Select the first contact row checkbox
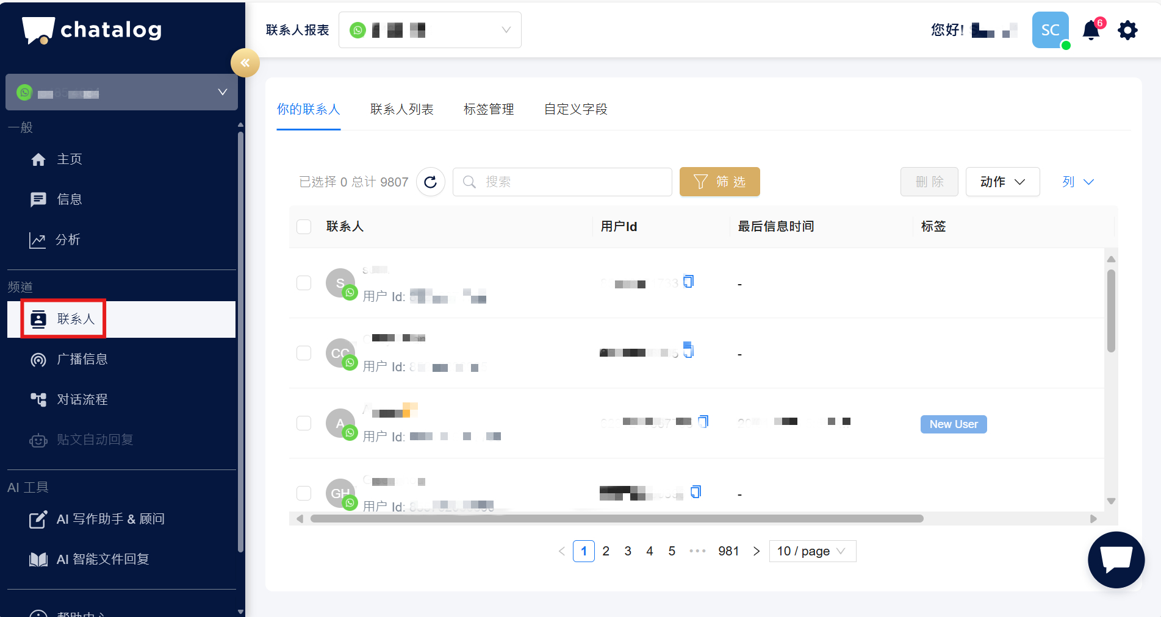Viewport: 1161px width, 617px height. [x=304, y=283]
